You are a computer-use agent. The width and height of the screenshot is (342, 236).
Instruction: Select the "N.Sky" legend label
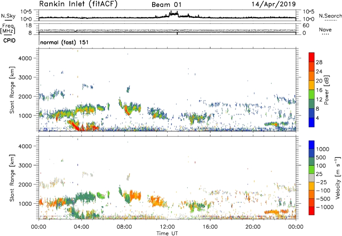coord(8,16)
